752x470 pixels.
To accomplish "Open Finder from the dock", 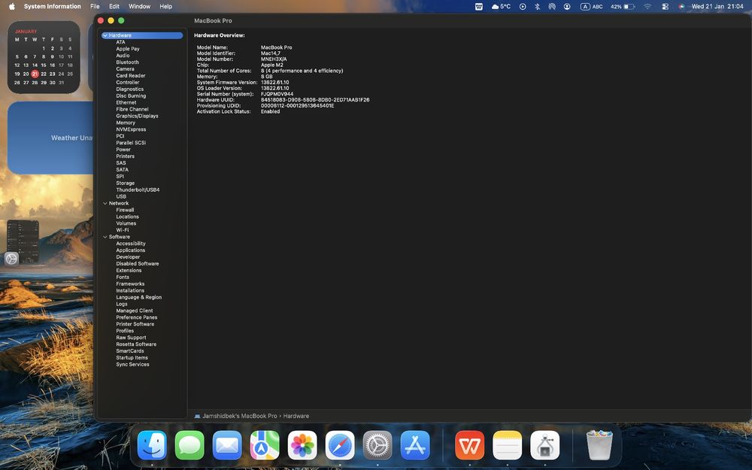I will click(152, 445).
